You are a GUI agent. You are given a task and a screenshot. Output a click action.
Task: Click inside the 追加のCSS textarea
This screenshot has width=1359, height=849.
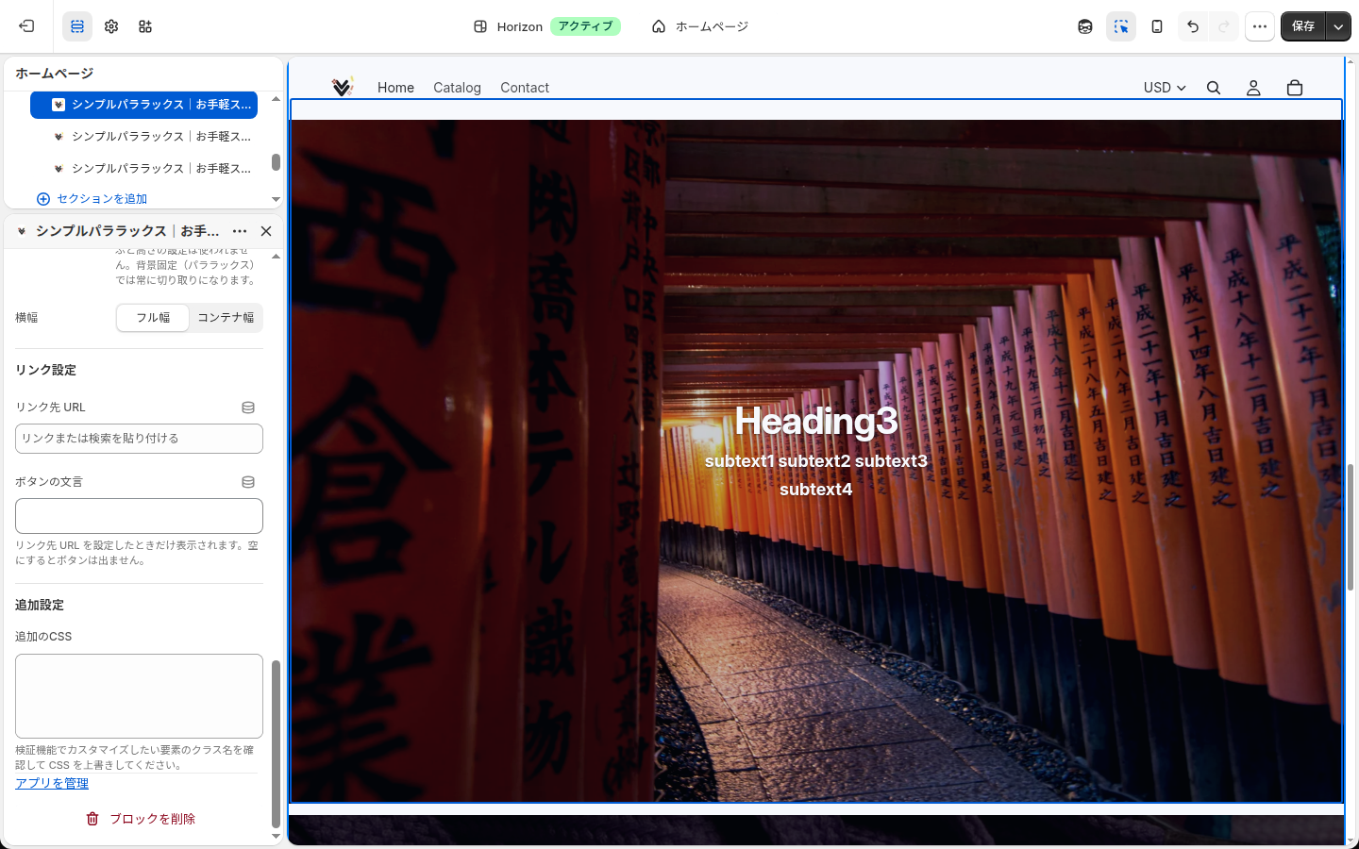click(x=139, y=696)
